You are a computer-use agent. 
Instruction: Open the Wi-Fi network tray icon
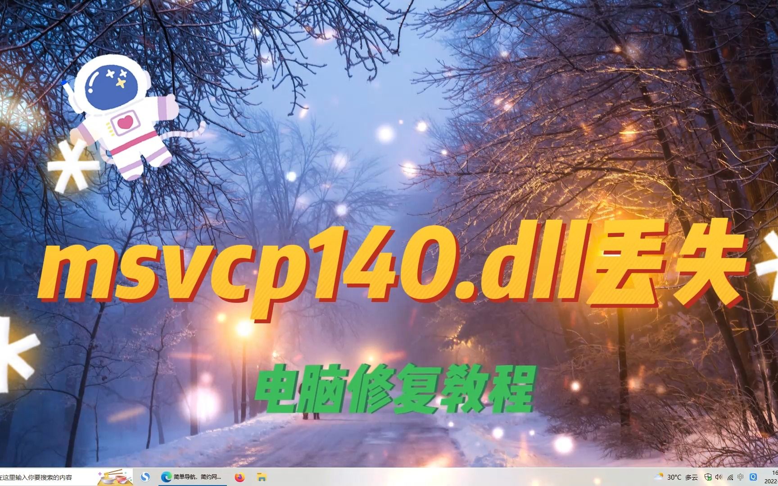click(x=730, y=477)
